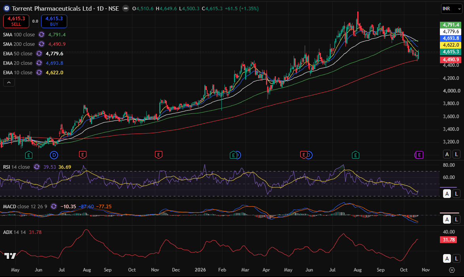The image size is (464, 277).
Task: Toggle log scale L on the ADX pane
Action: tap(456, 259)
